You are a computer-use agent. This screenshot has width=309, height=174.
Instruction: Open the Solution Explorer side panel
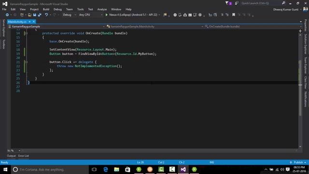(306, 44)
